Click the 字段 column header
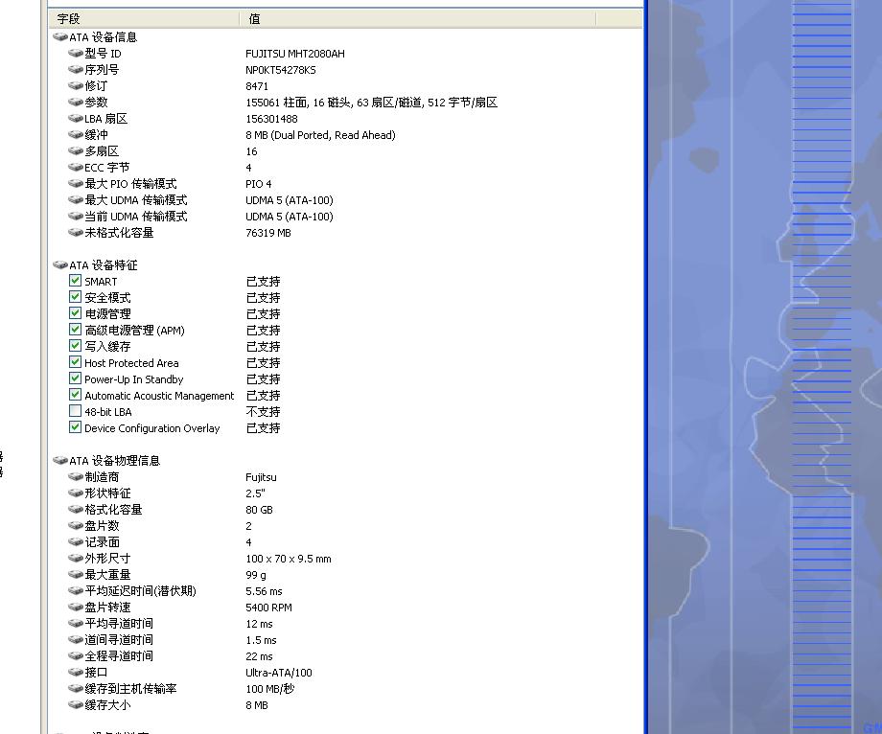Image resolution: width=882 pixels, height=734 pixels. tap(145, 18)
